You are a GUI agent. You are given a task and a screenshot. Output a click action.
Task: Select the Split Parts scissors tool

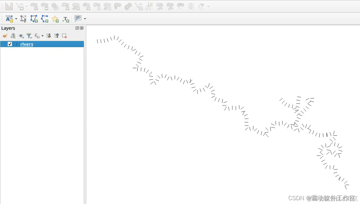point(170,6)
